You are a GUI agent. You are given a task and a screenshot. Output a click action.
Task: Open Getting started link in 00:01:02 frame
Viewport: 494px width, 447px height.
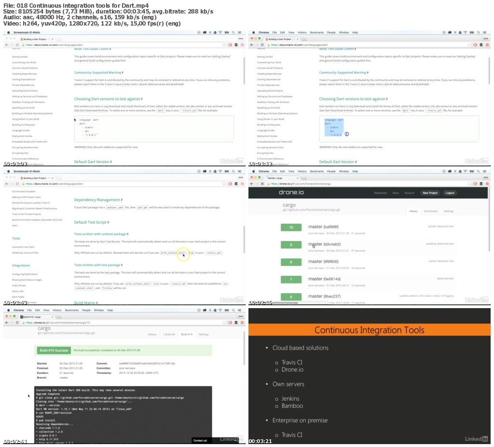(x=19, y=57)
